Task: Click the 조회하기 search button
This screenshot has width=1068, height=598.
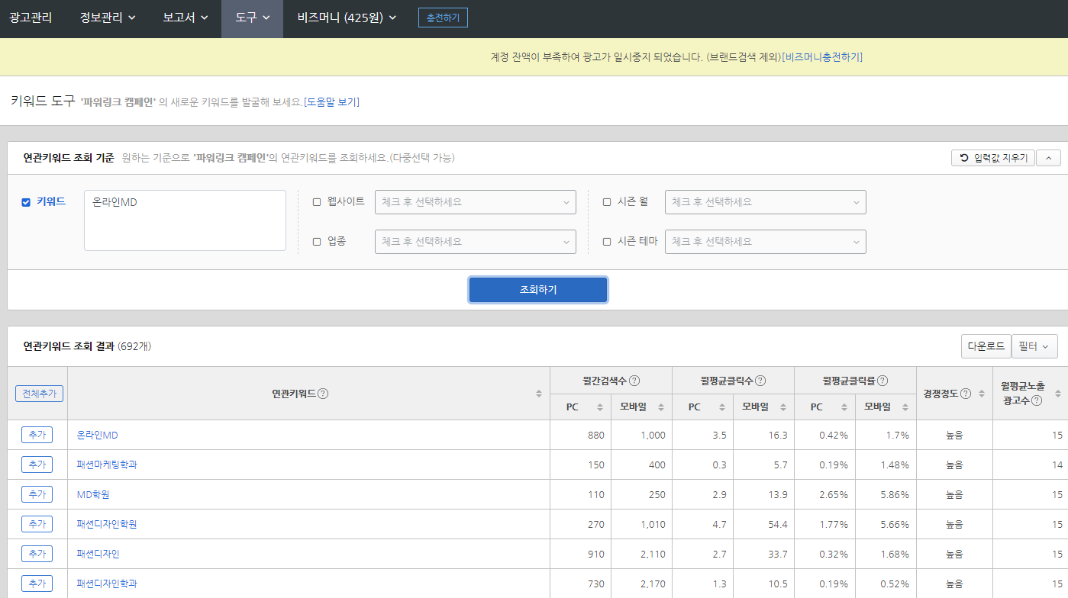Action: [x=537, y=290]
